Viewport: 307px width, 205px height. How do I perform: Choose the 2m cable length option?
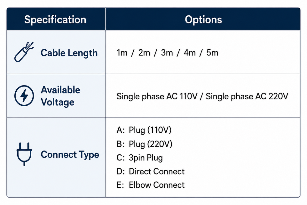(x=144, y=53)
